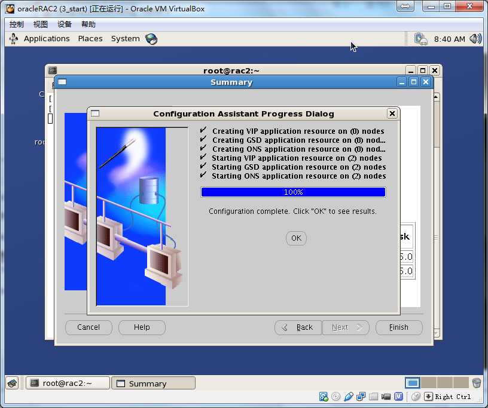Screen dimensions: 488x408
Task: Open the trash bin in the bottom panel
Action: coord(477,383)
